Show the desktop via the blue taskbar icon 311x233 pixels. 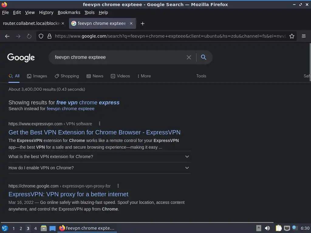52,228
